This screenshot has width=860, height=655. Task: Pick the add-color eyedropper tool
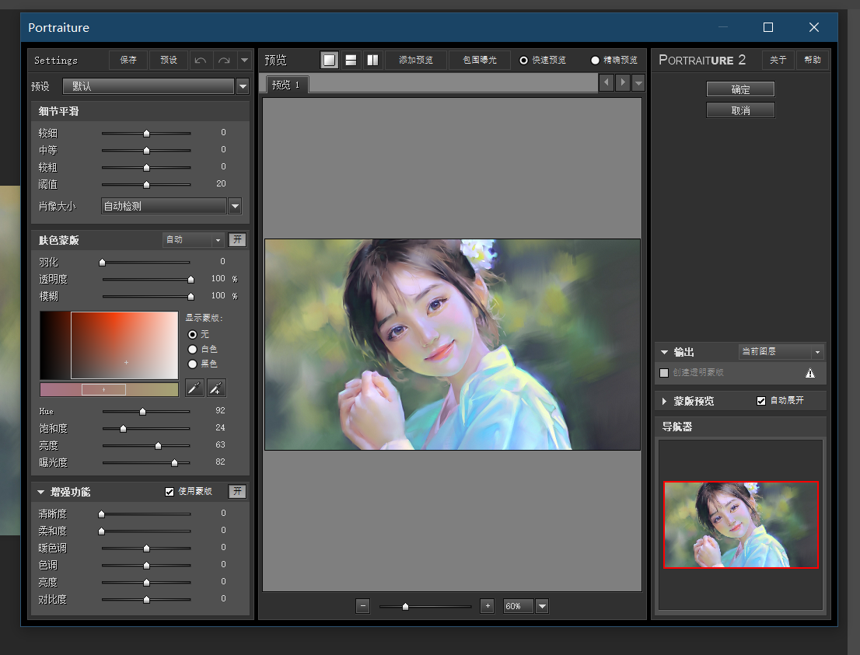pos(217,388)
